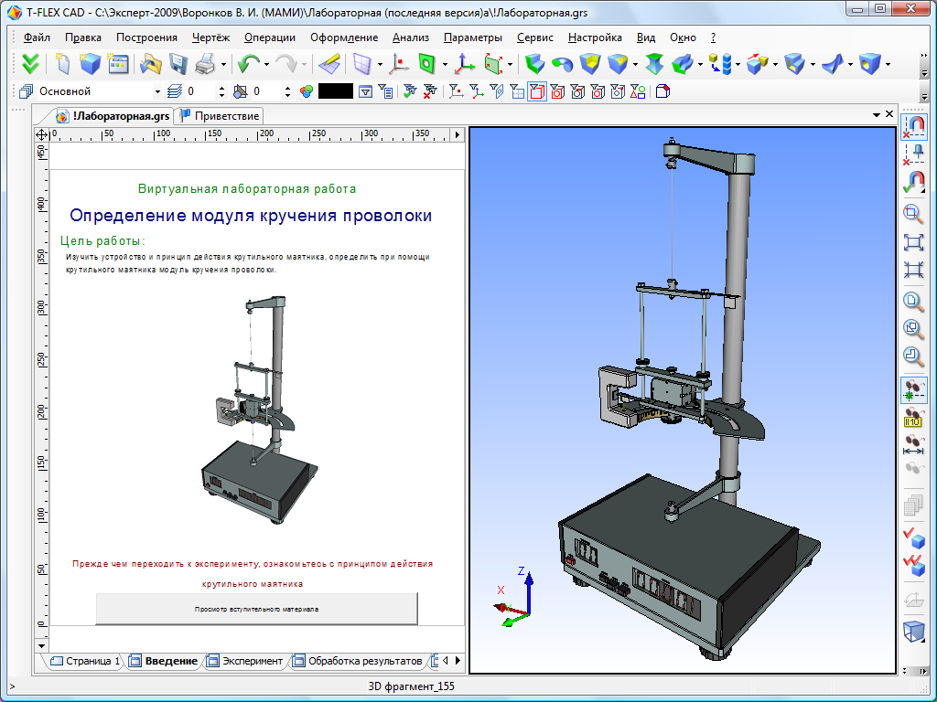Expand the Undo history dropdown arrow
This screenshot has height=702, width=937.
click(266, 64)
